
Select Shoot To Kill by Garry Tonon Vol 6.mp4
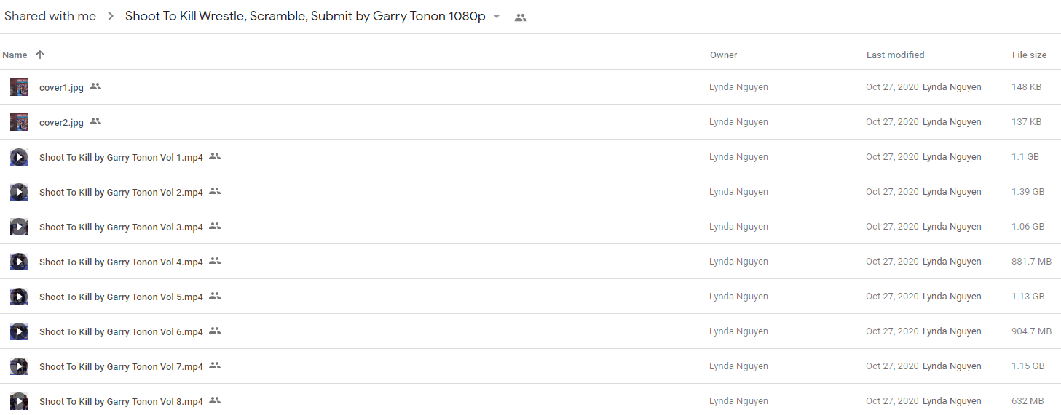click(121, 332)
